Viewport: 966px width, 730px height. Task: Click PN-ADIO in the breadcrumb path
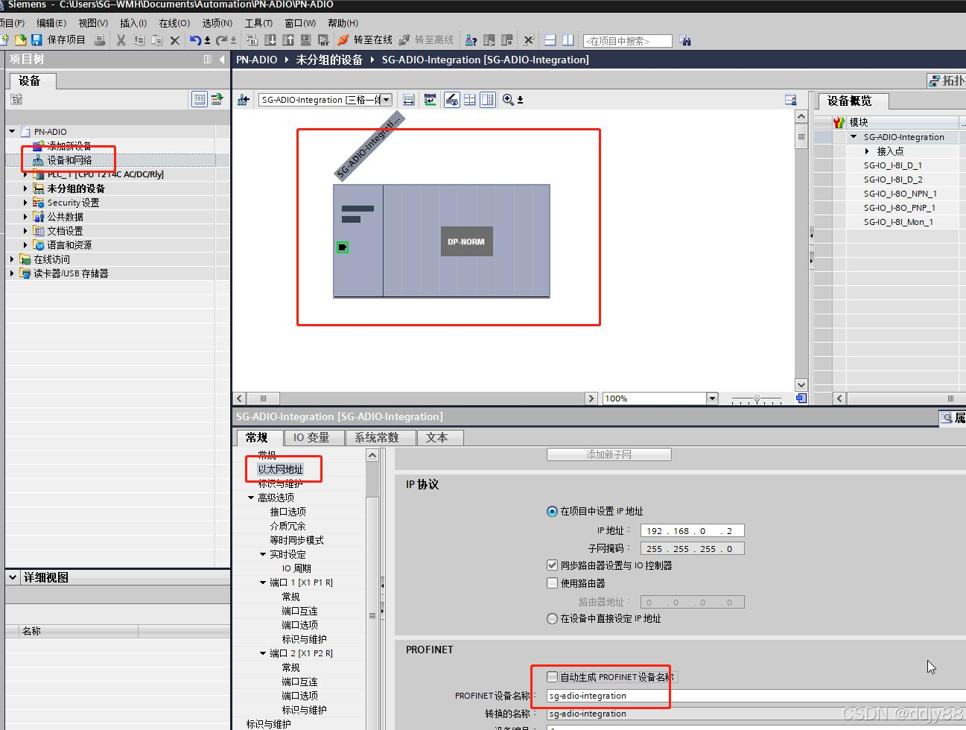pos(256,60)
